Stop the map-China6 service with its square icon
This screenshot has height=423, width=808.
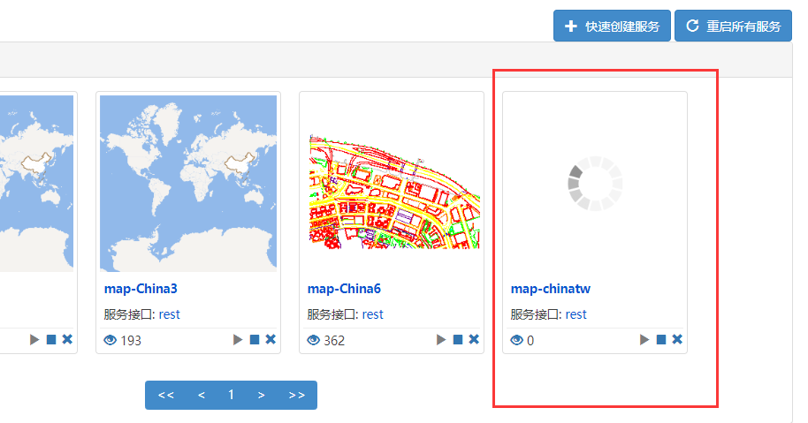458,340
